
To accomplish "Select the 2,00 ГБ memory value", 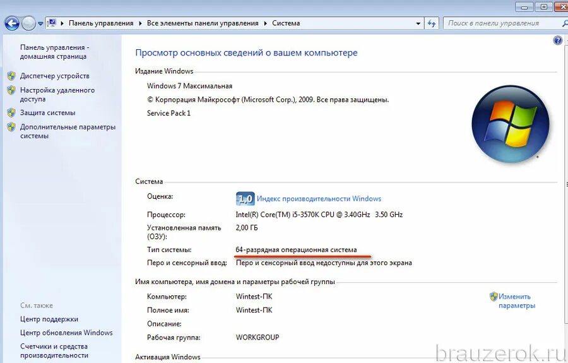I will point(247,227).
